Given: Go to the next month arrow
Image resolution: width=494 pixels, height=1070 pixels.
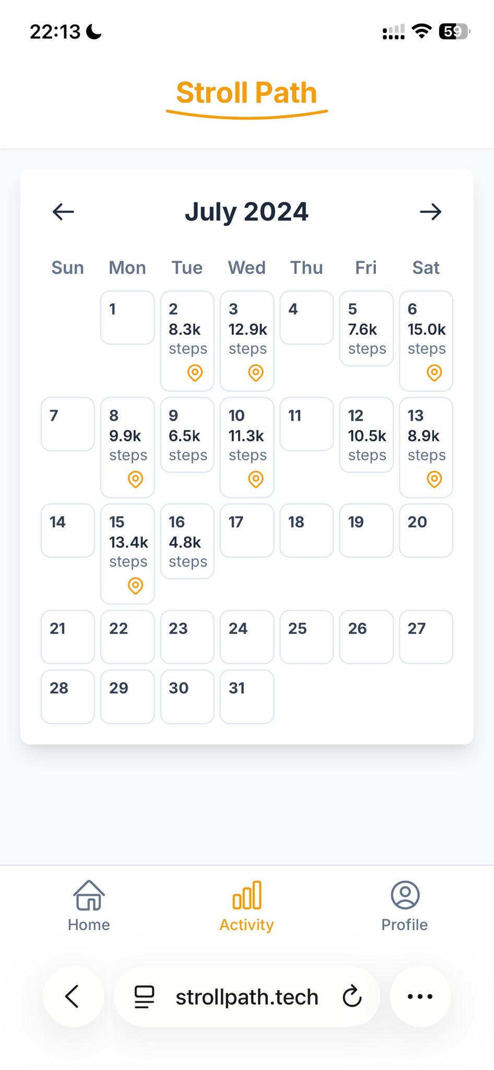Looking at the screenshot, I should click(x=430, y=212).
